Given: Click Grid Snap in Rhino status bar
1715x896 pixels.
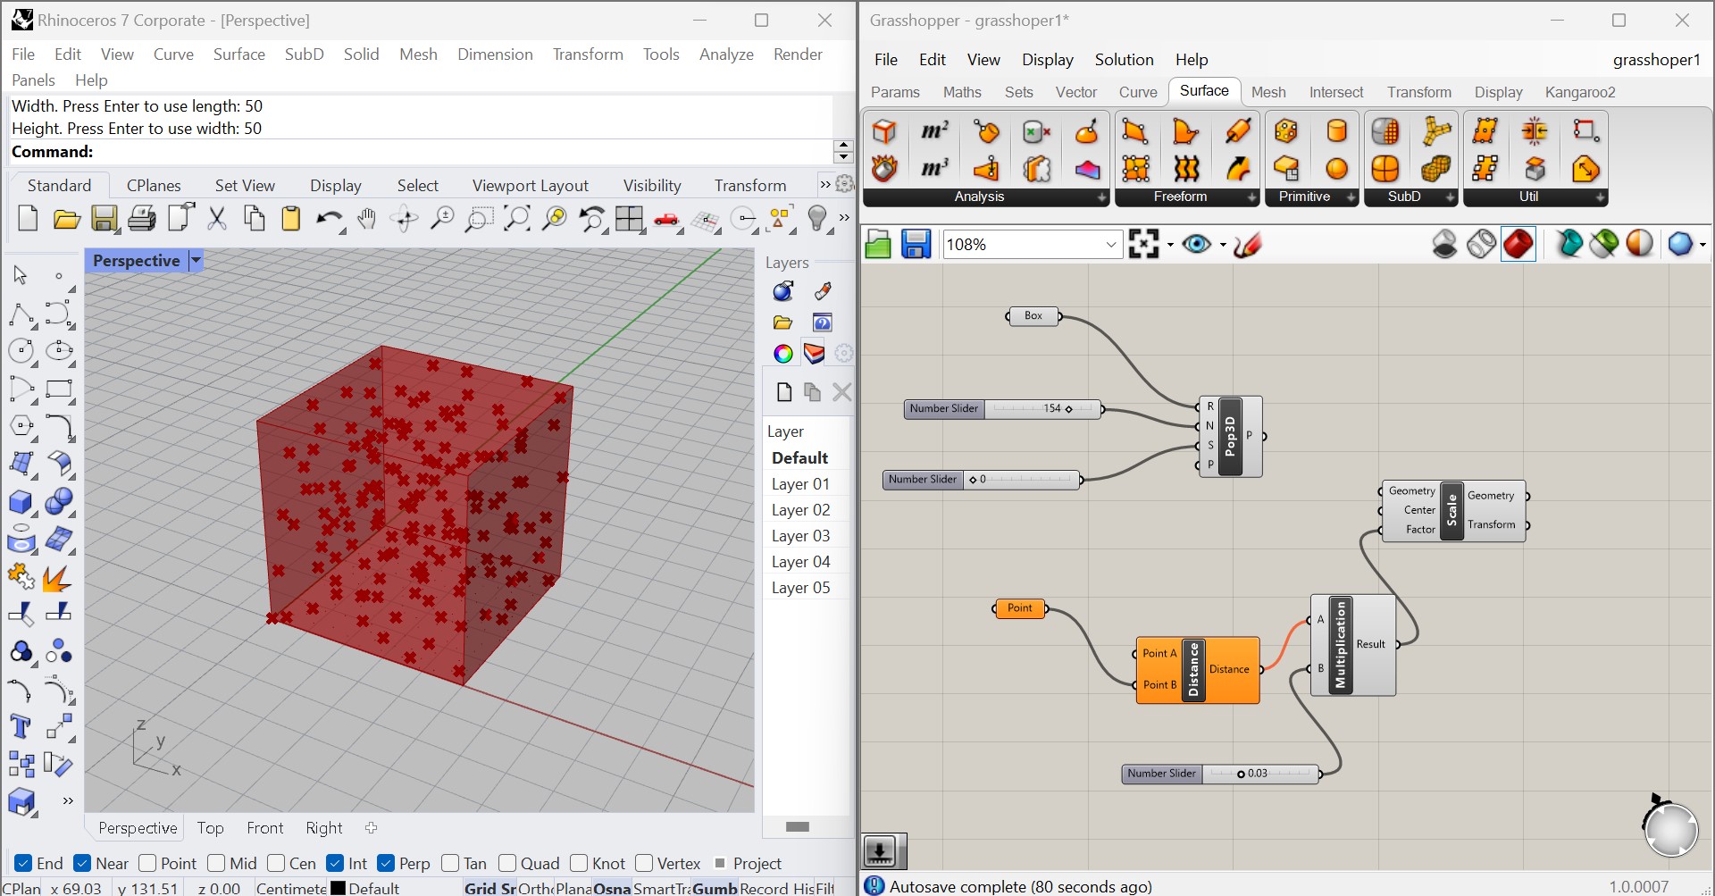Looking at the screenshot, I should coord(490,888).
